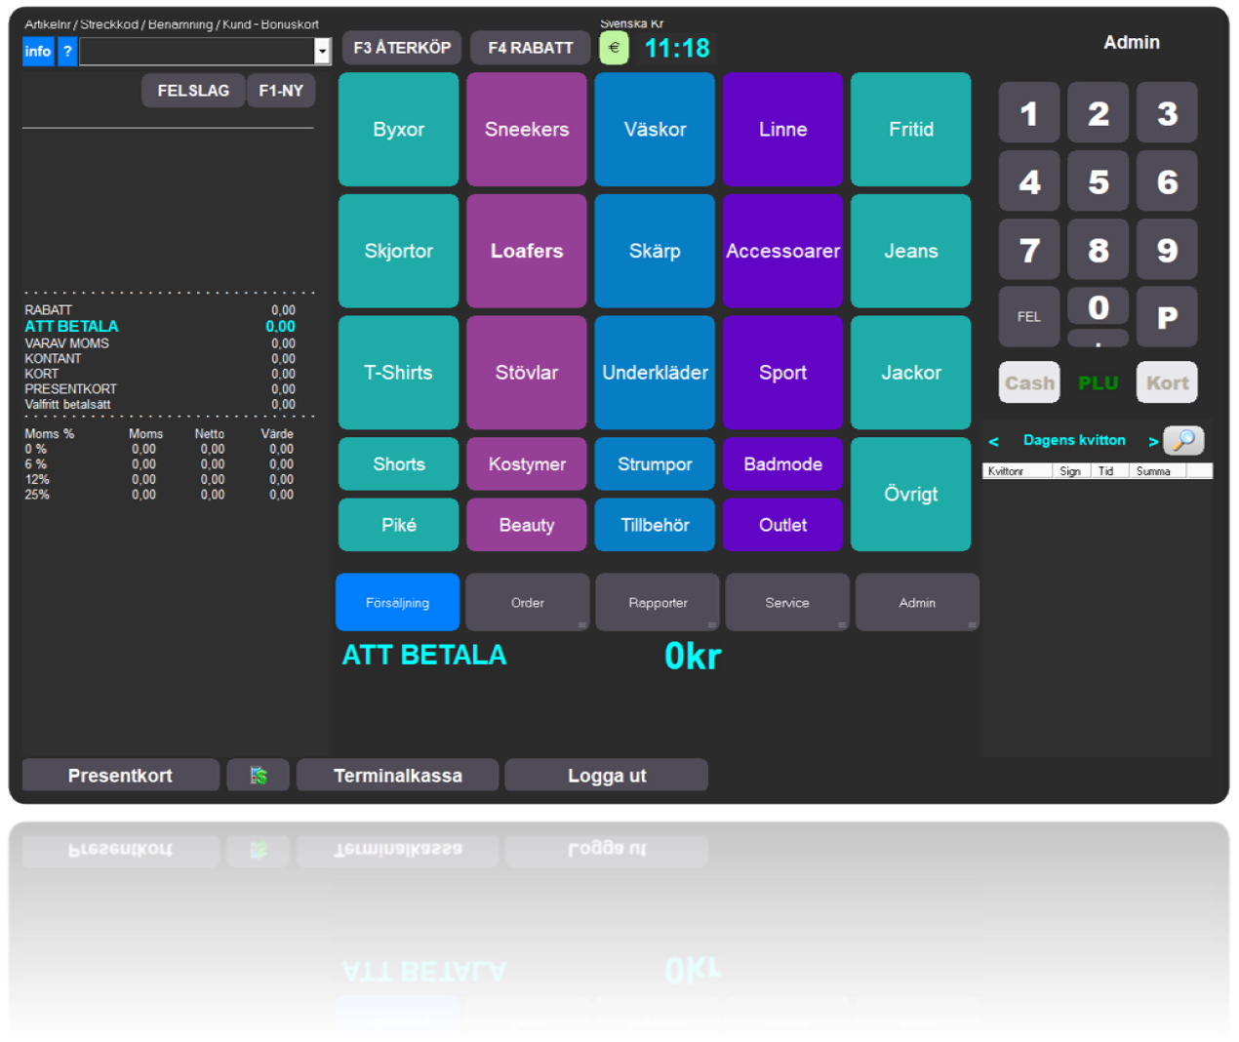Select the Sneekers category tile

click(526, 129)
